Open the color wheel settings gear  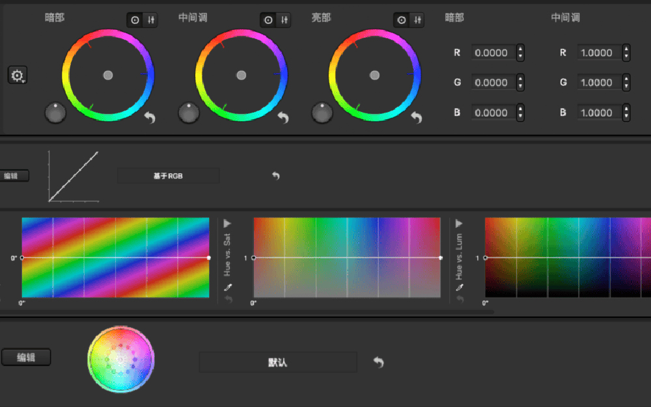[17, 76]
